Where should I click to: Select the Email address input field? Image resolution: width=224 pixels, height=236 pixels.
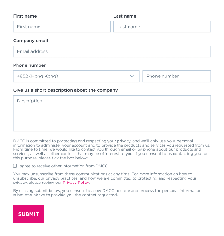[x=112, y=51]
